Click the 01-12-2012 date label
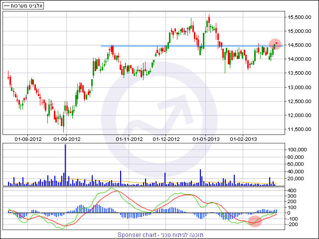Screen dimensions: 319x239 click(166, 139)
